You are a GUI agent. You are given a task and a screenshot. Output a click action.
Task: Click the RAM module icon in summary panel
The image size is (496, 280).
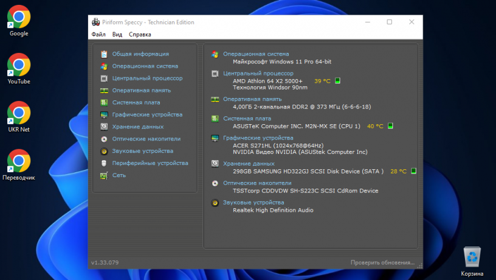tap(215, 99)
